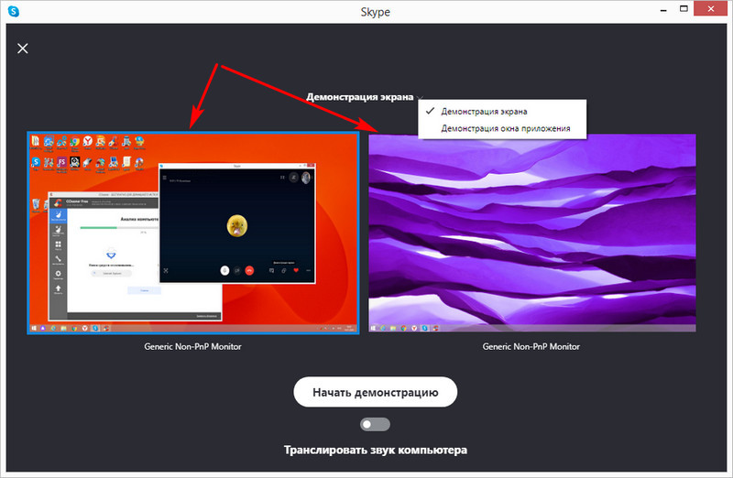Select the red desktop monitor thumbnail

point(193,233)
